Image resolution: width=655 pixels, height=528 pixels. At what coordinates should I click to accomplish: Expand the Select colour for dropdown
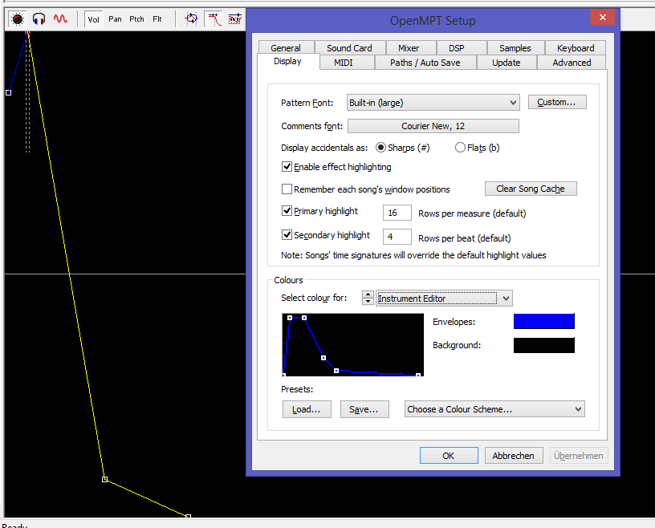[505, 299]
